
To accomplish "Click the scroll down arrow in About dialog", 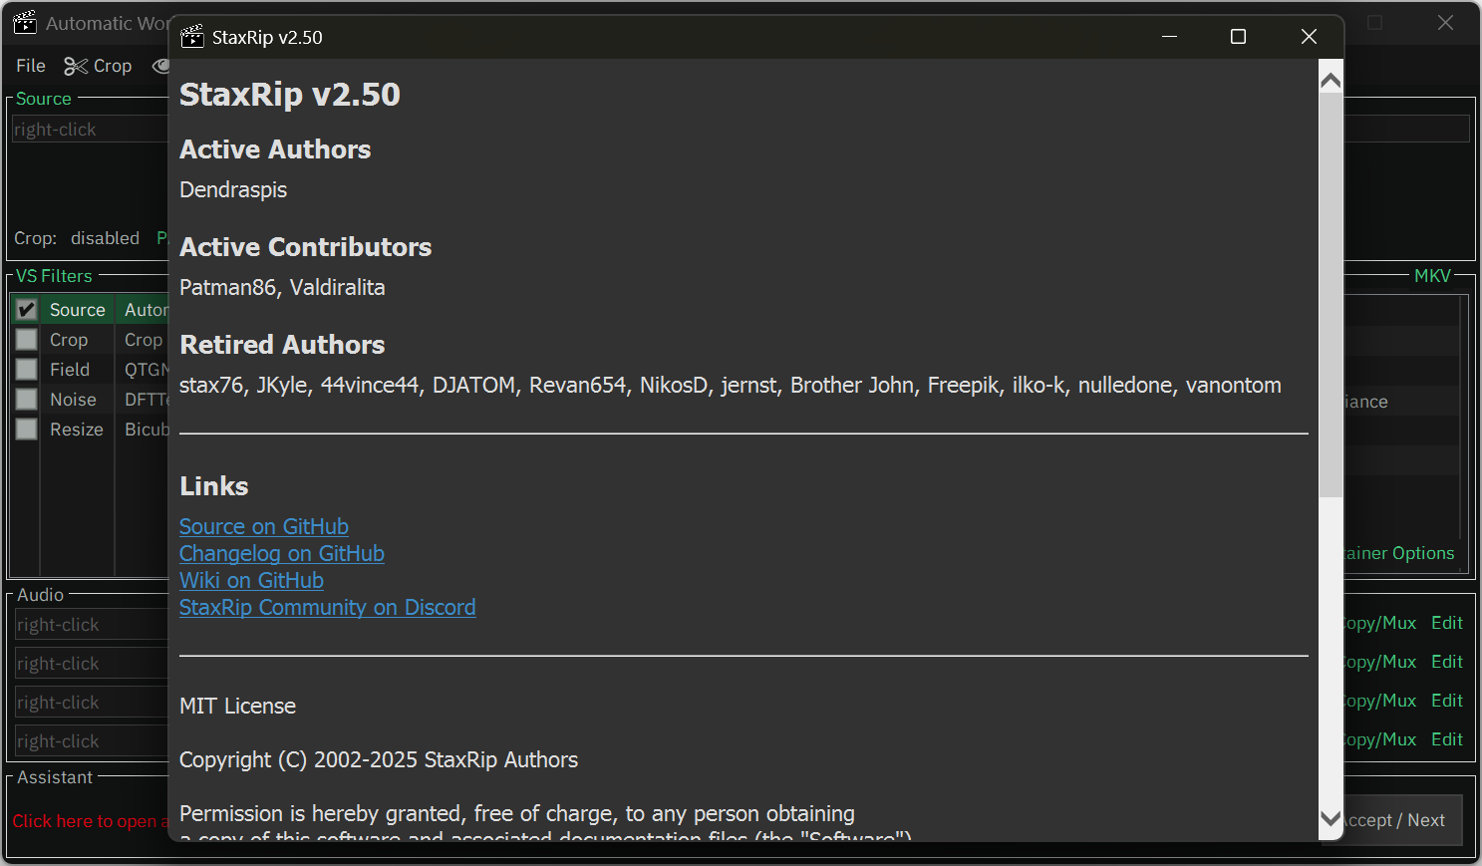I will 1331,818.
